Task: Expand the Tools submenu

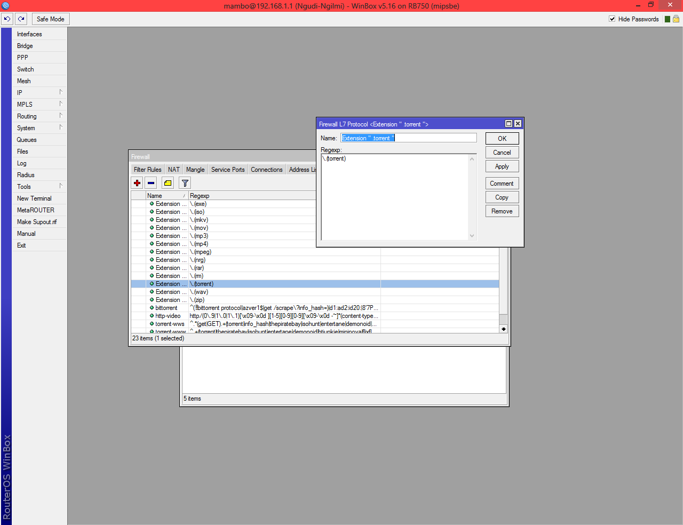Action: tap(39, 187)
